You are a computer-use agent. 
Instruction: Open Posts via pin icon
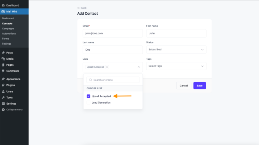tap(3, 52)
